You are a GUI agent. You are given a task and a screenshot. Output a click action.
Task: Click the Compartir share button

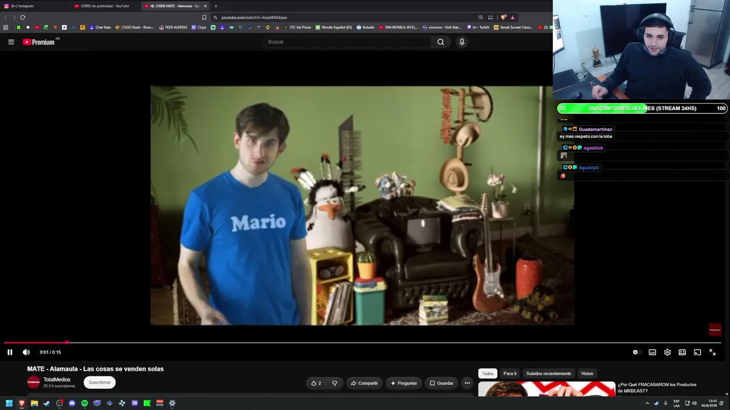coord(364,383)
